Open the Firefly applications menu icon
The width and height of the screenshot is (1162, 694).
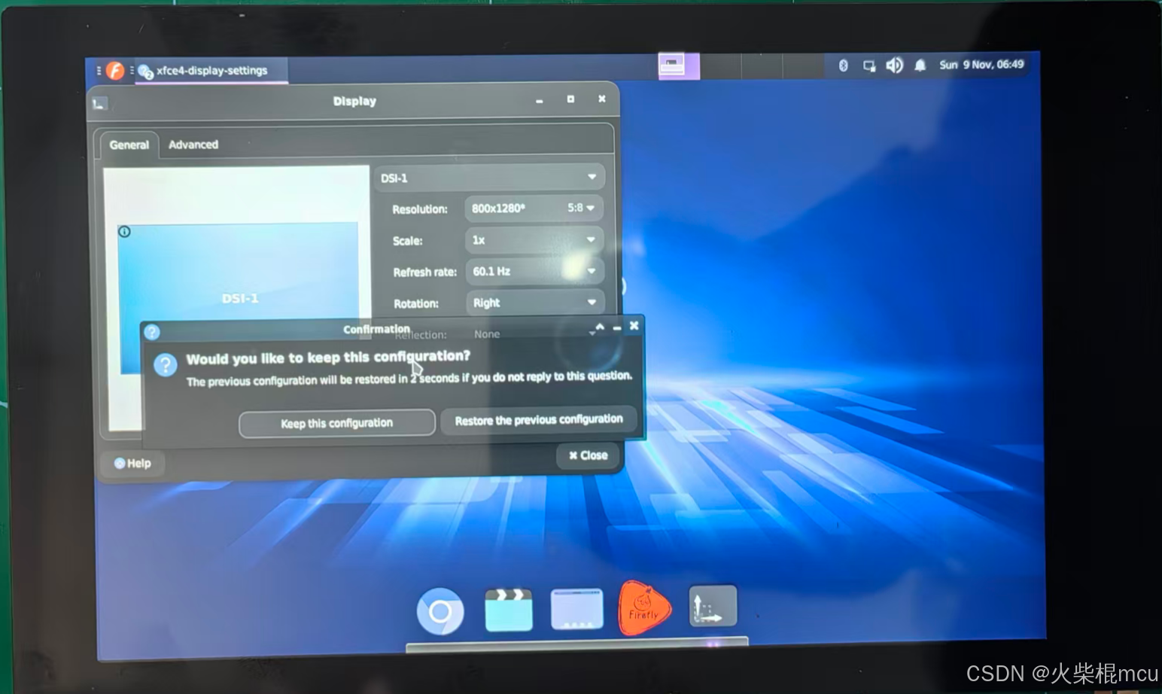pyautogui.click(x=115, y=71)
